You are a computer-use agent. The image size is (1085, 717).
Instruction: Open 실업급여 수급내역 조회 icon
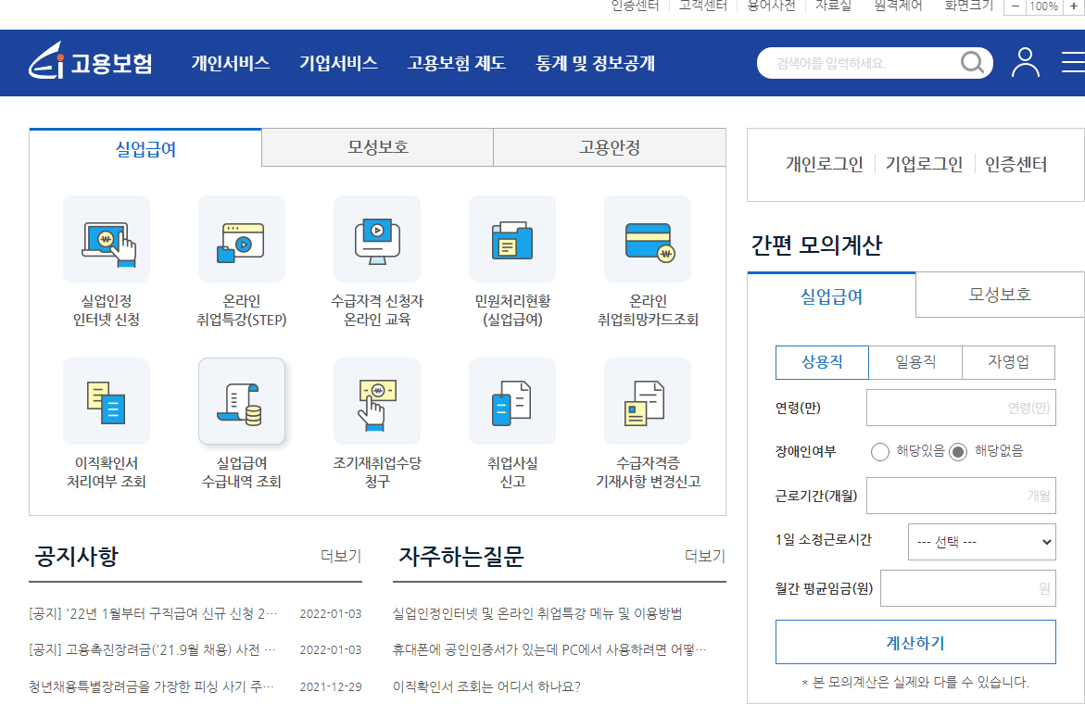(x=242, y=401)
